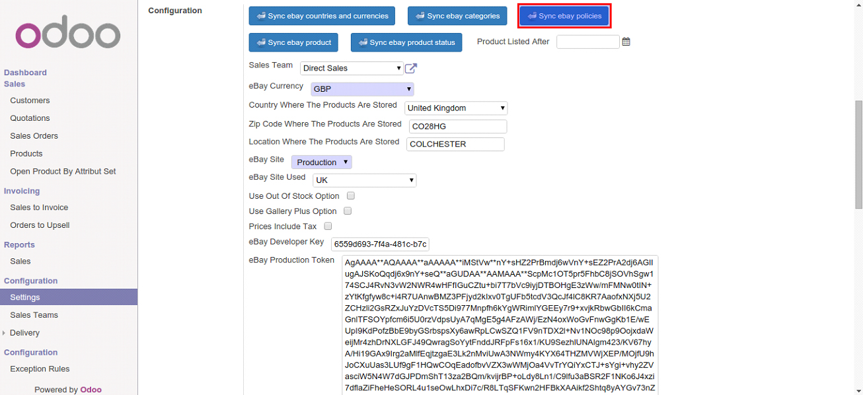Open the Sales Team external link icon
The image size is (863, 395).
[411, 68]
